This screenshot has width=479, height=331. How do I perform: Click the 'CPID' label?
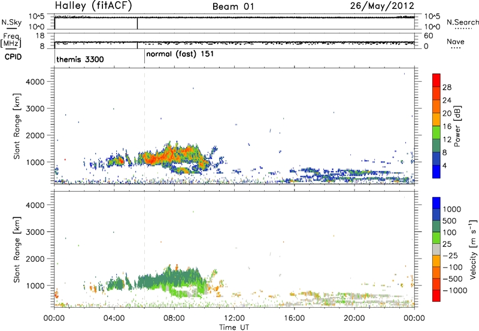point(13,57)
